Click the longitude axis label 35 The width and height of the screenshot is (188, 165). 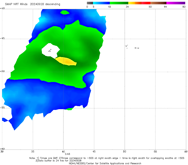33,152
